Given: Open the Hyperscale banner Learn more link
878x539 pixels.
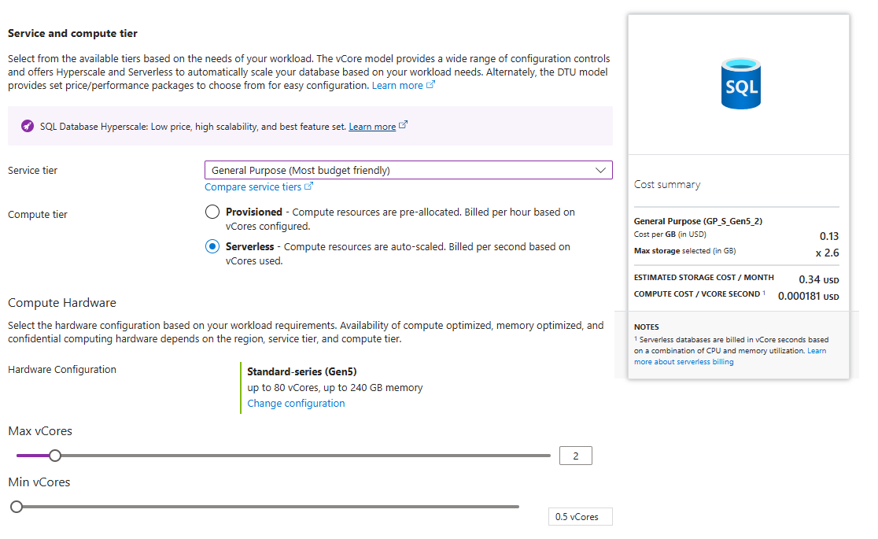Looking at the screenshot, I should point(372,127).
